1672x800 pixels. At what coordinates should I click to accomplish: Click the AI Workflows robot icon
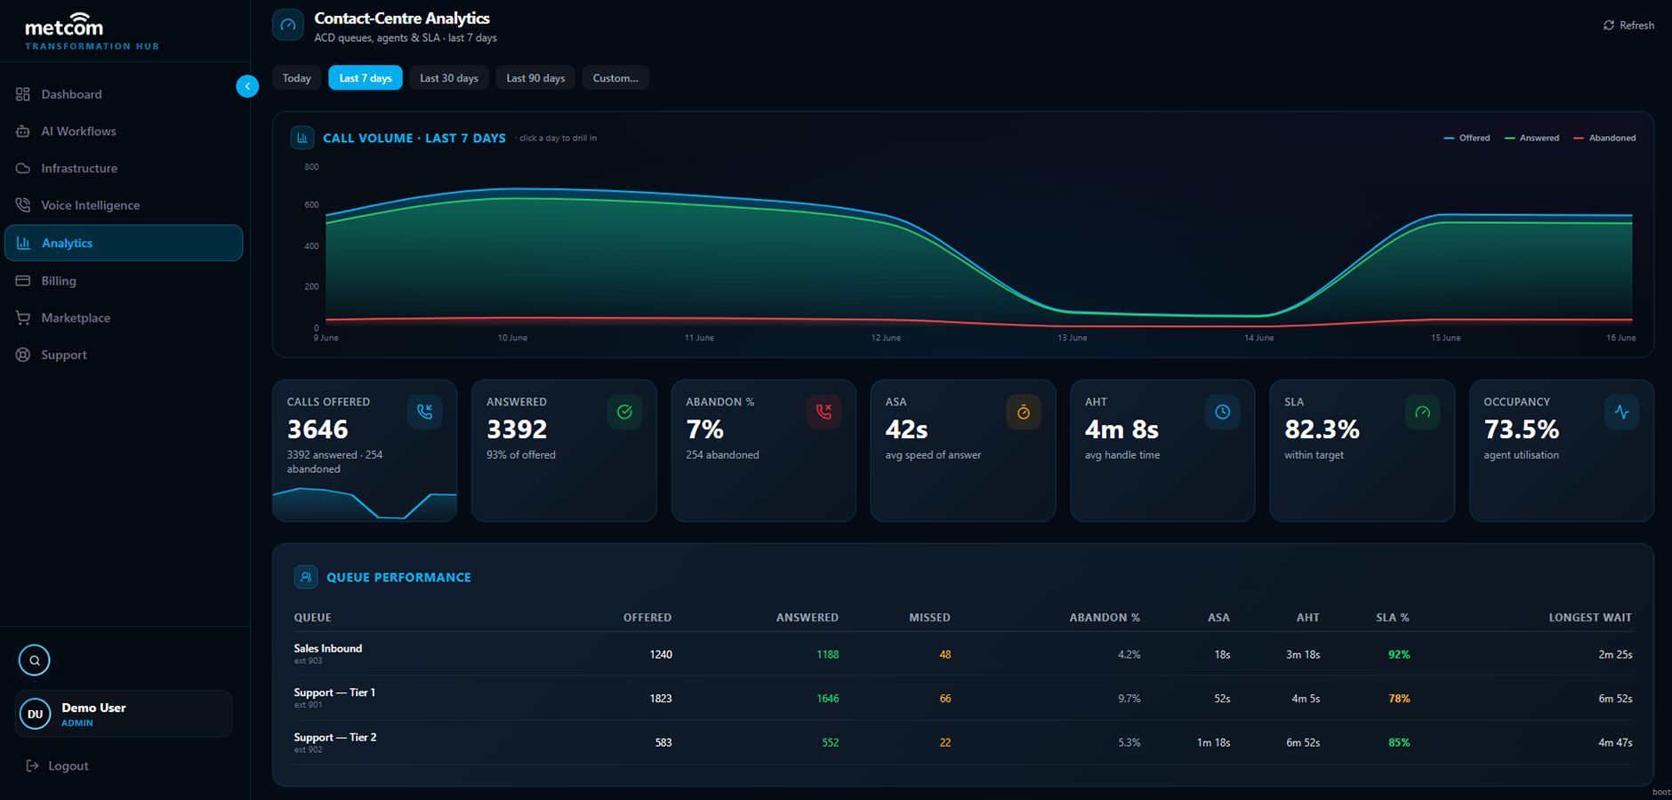23,132
